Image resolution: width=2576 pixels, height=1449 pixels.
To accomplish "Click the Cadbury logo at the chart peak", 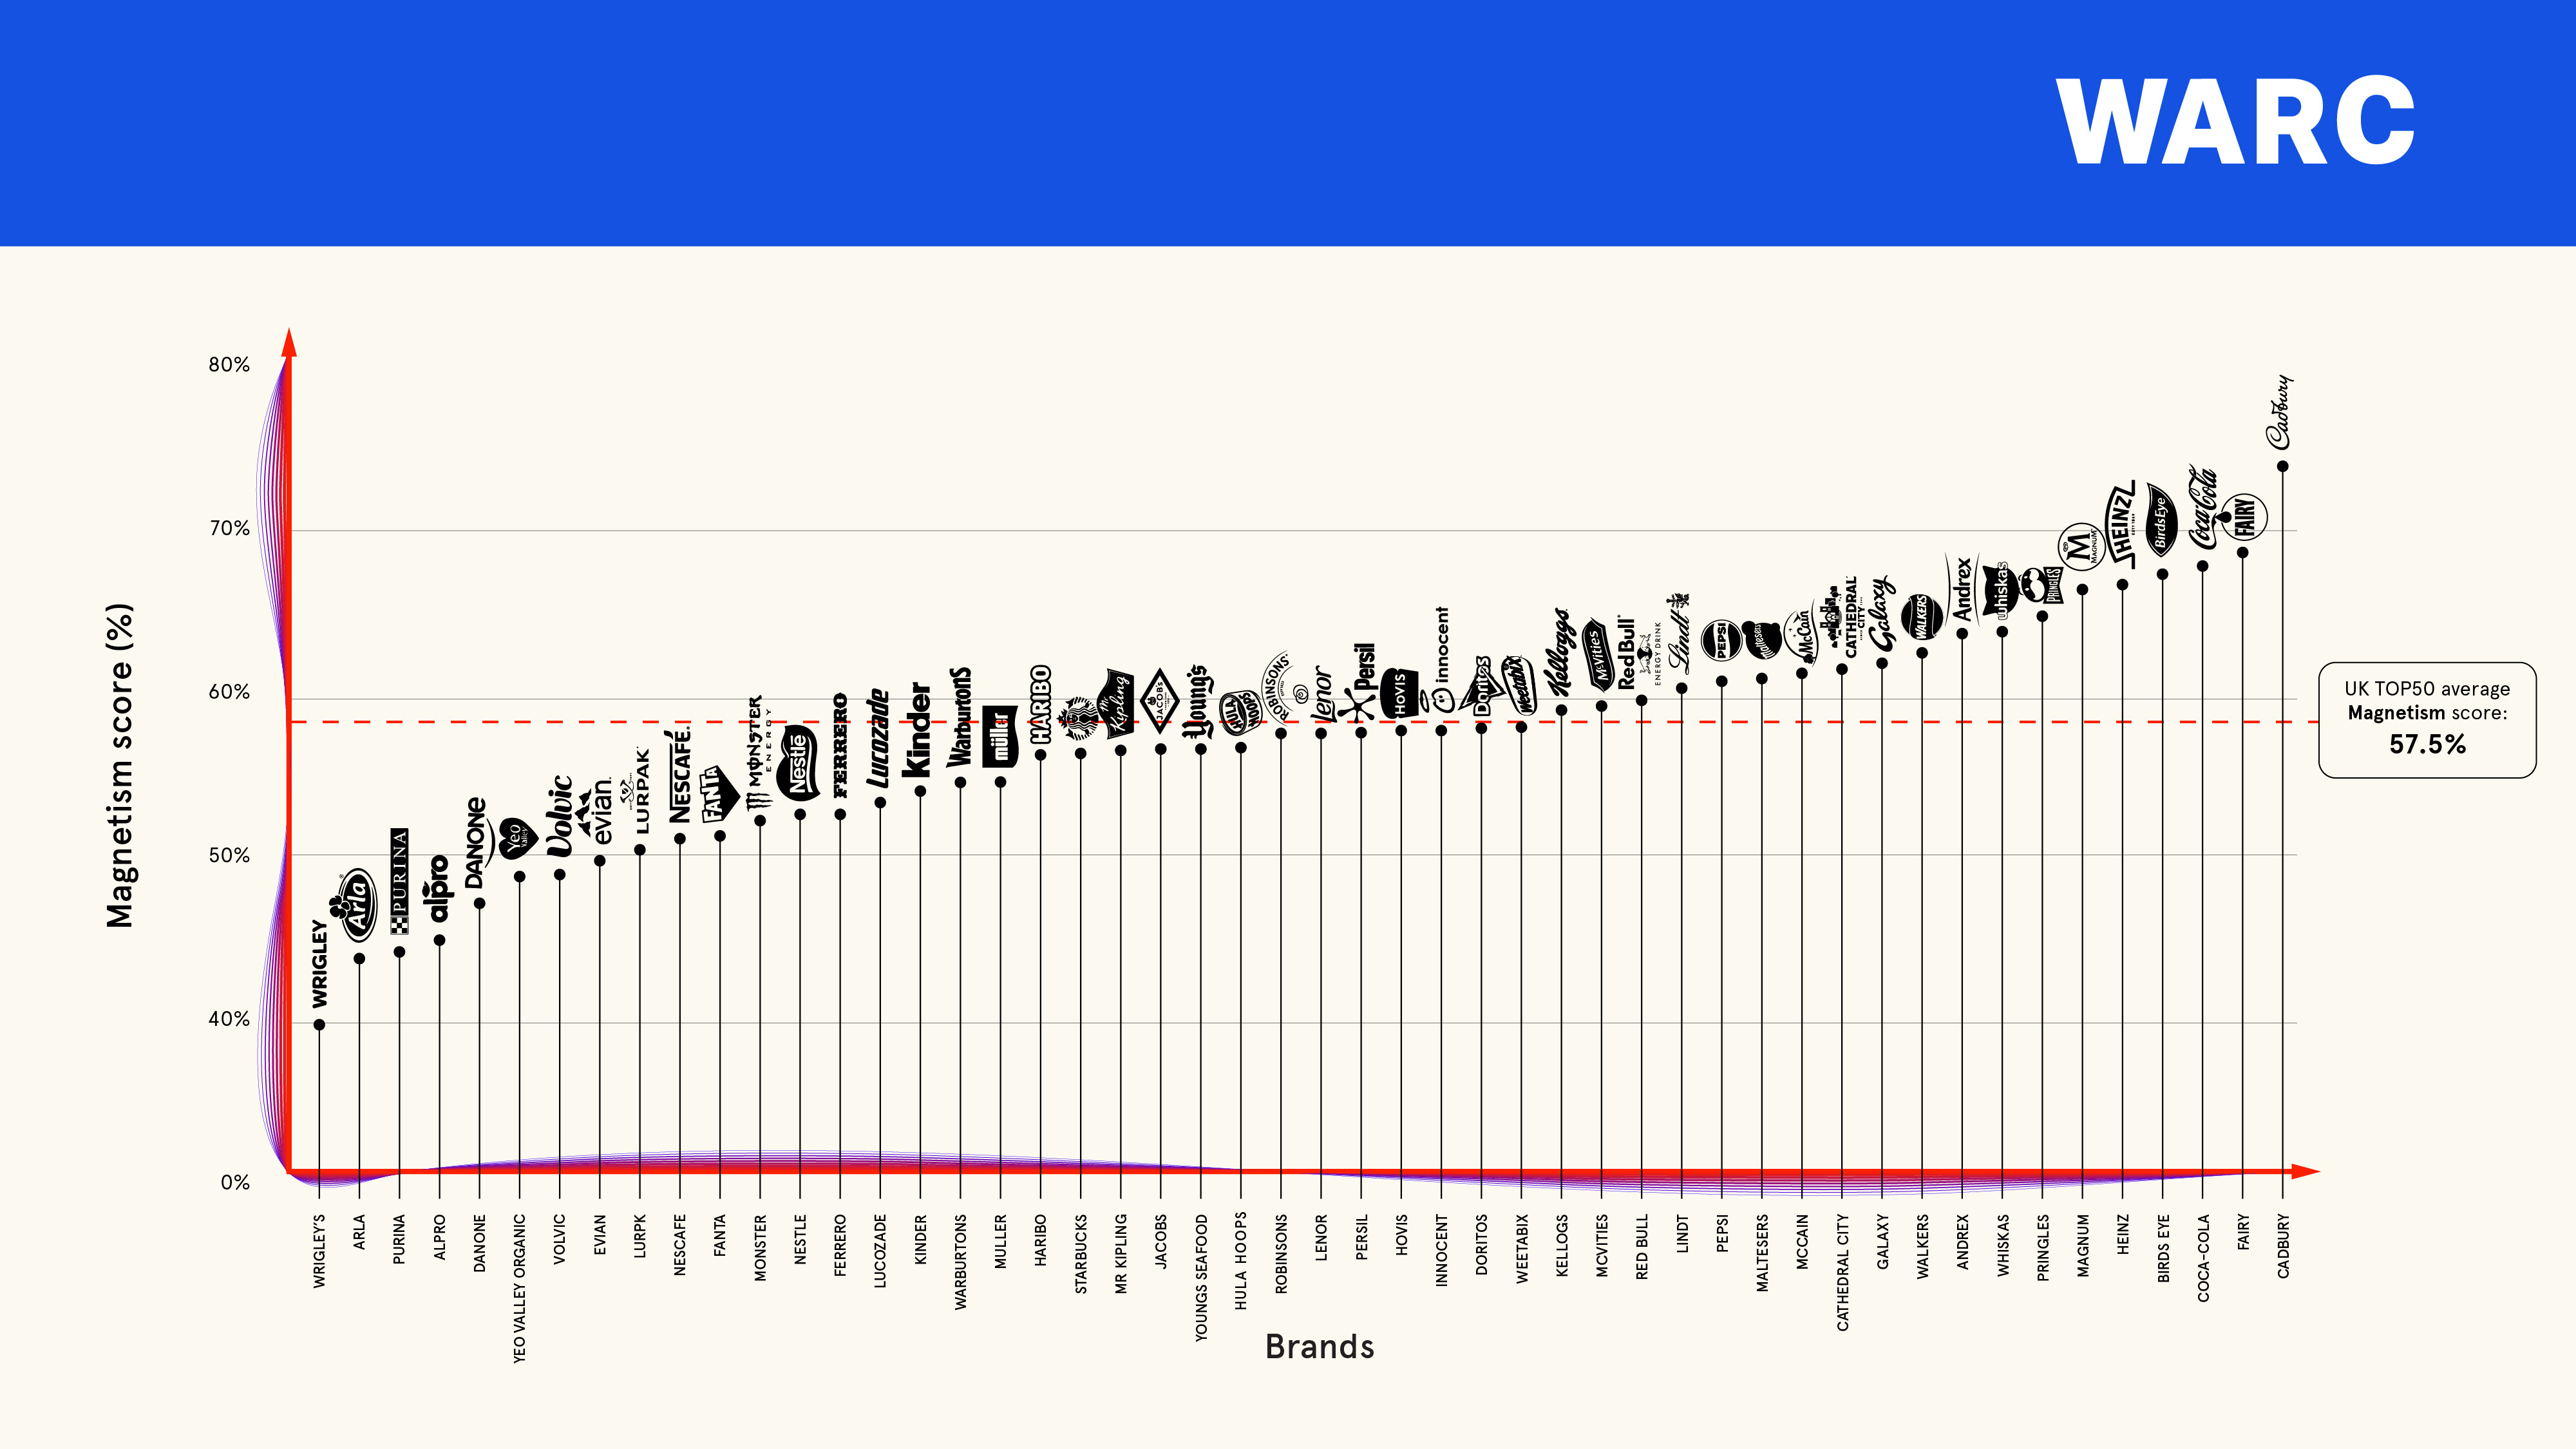I will [x=2280, y=411].
